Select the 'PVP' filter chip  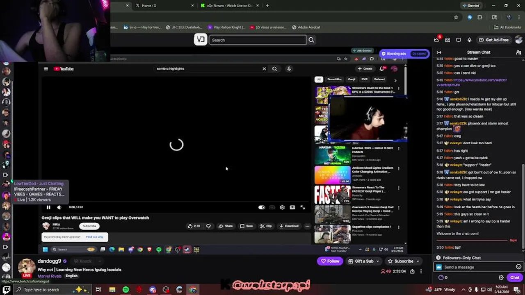point(364,79)
